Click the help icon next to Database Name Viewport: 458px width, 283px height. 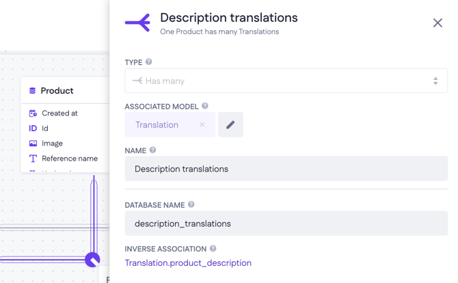191,204
